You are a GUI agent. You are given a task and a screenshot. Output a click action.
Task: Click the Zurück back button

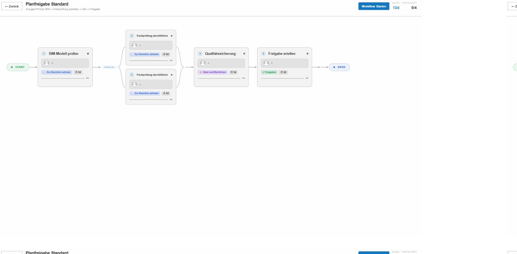[x=12, y=6]
